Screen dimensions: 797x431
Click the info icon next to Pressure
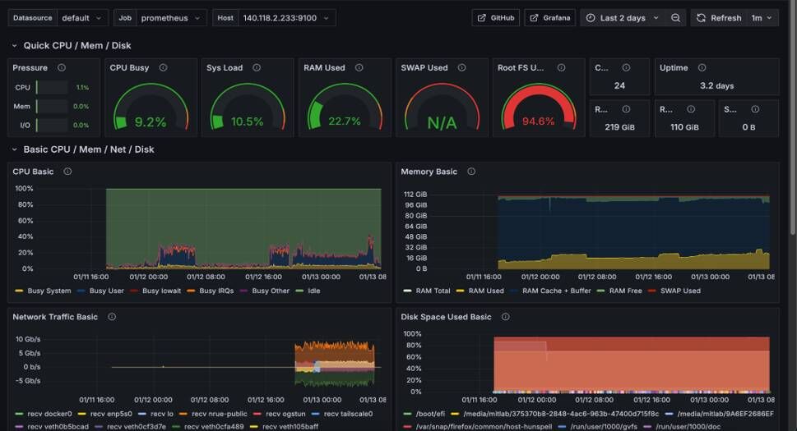click(62, 68)
